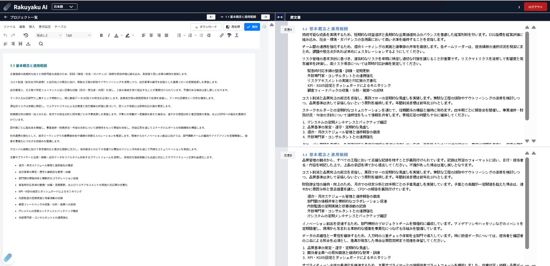Click the export upload tray icon
Screen dimensions: 550x266
click(x=28, y=43)
